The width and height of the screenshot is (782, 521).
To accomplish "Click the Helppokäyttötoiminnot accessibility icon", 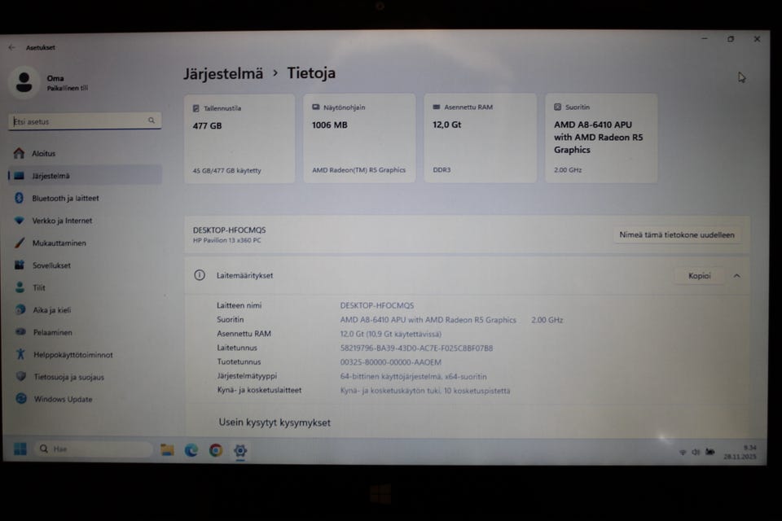I will tap(20, 354).
